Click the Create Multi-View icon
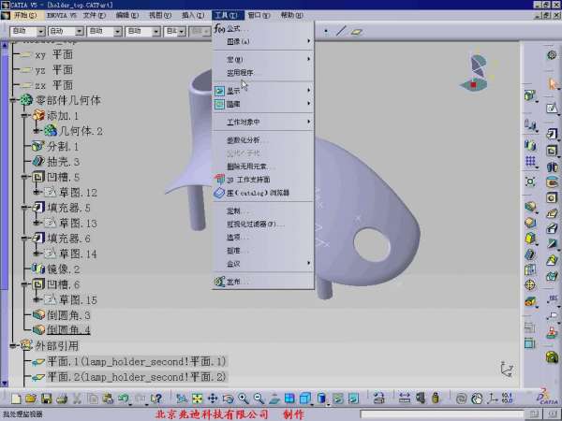This screenshot has width=562, height=421. (x=289, y=399)
